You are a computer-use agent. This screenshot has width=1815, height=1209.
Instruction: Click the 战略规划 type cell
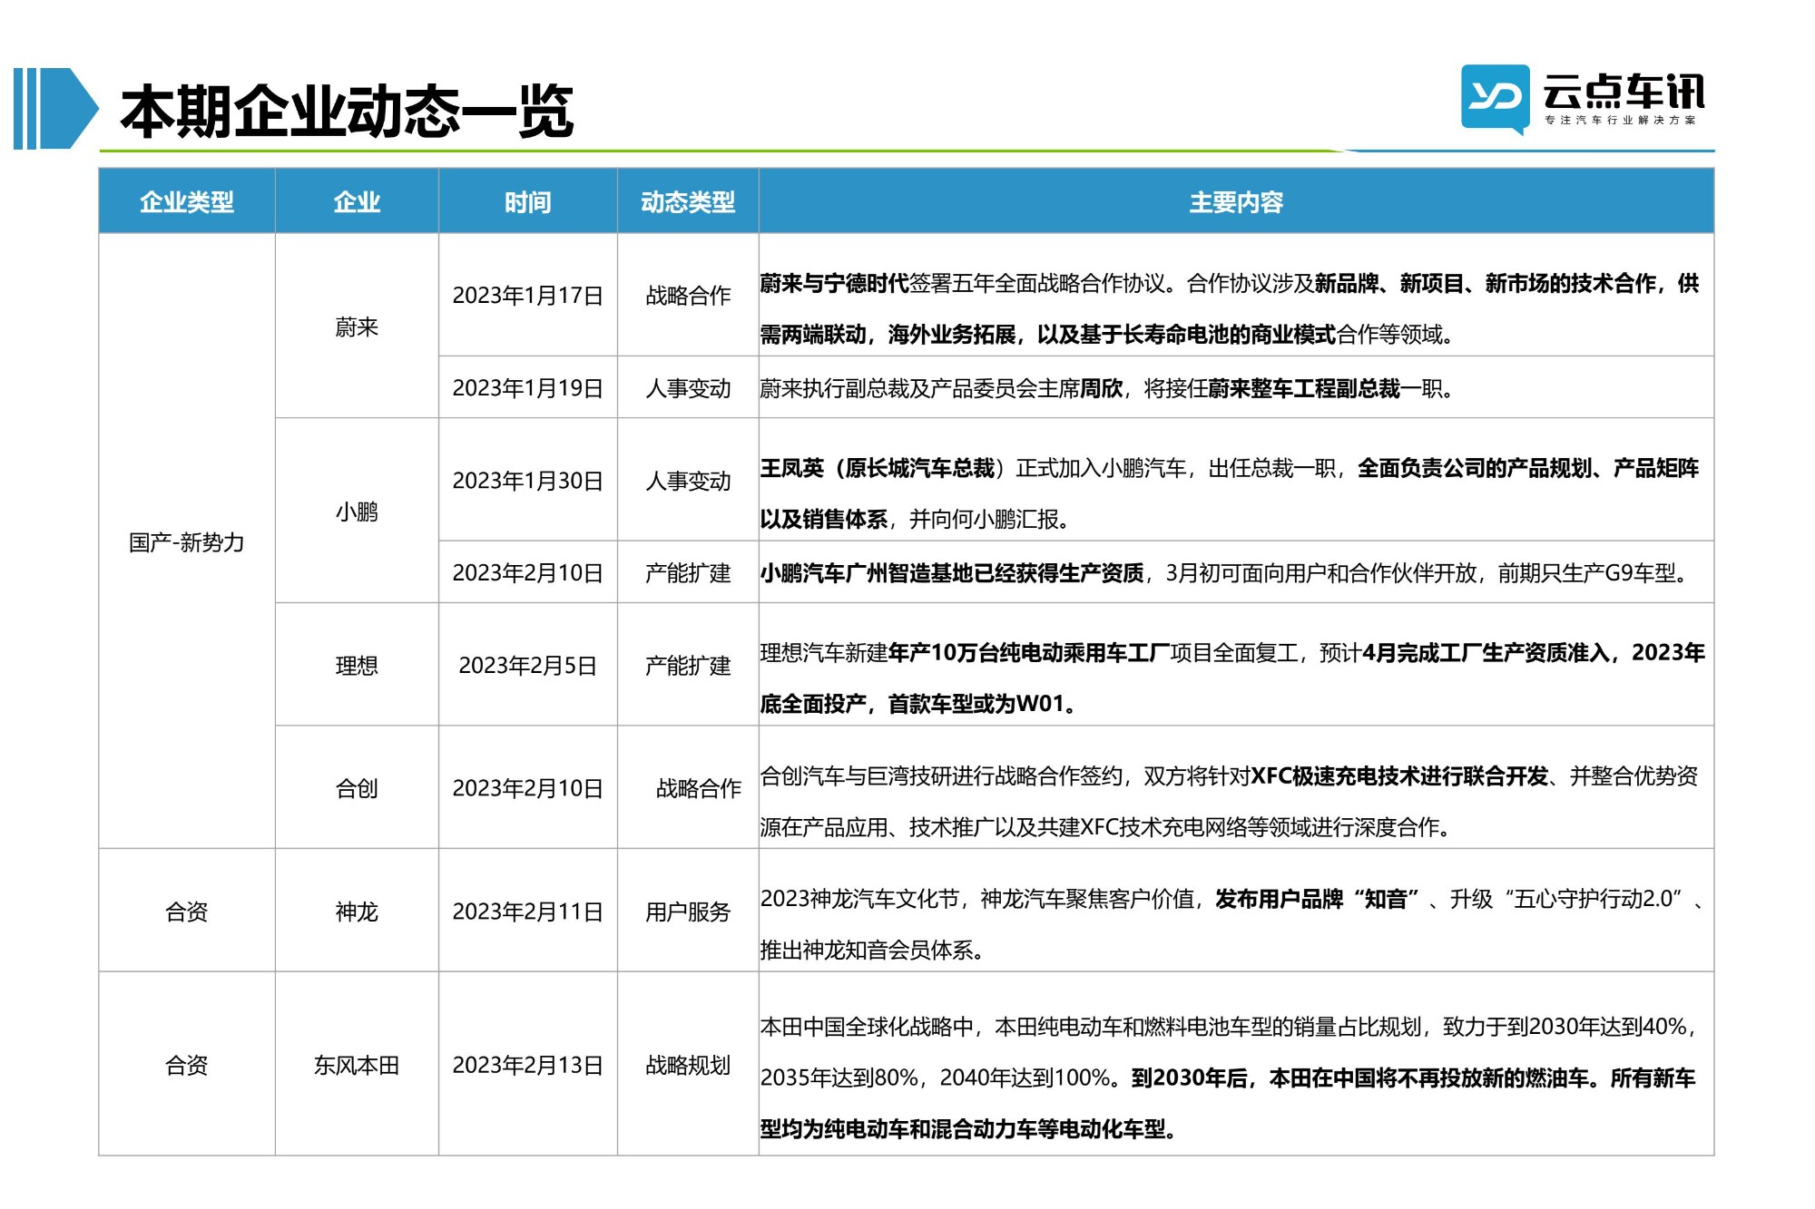[x=688, y=1065]
